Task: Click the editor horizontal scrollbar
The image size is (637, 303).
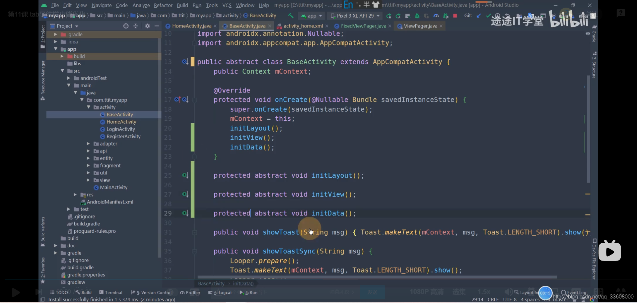Action: pos(377,277)
